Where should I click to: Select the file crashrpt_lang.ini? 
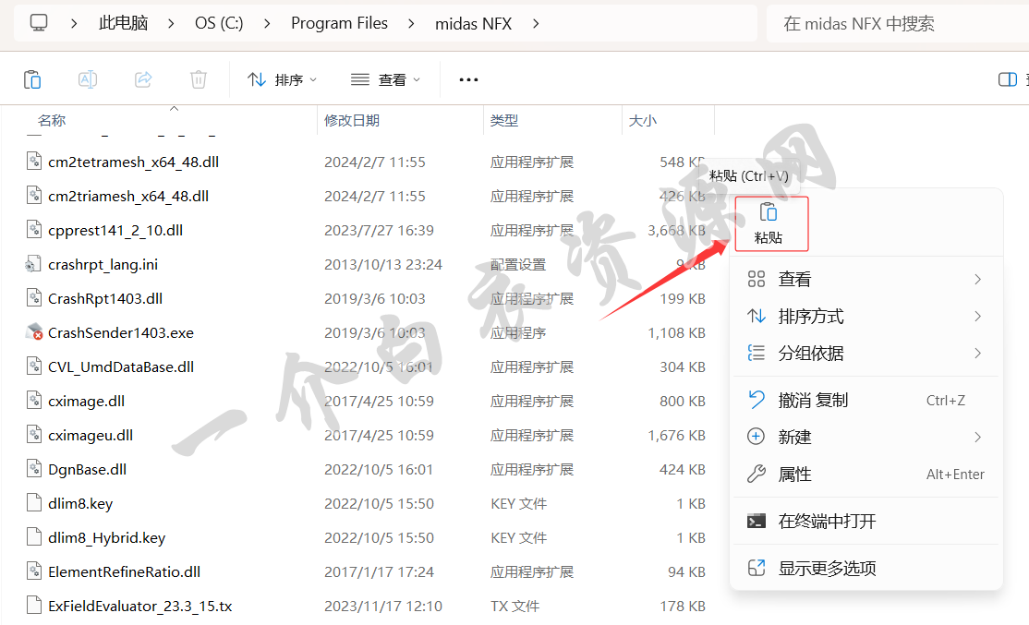click(103, 264)
